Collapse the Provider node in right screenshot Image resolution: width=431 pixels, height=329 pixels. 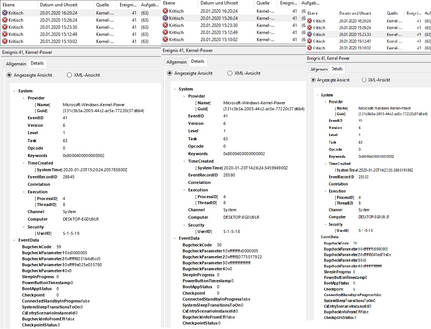pyautogui.click(x=325, y=102)
